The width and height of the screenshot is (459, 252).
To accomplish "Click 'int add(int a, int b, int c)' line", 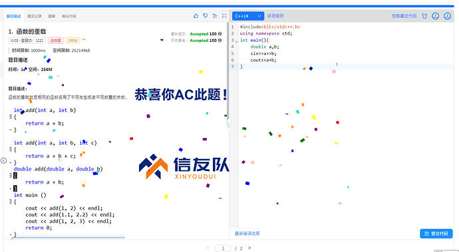I will 55,143.
